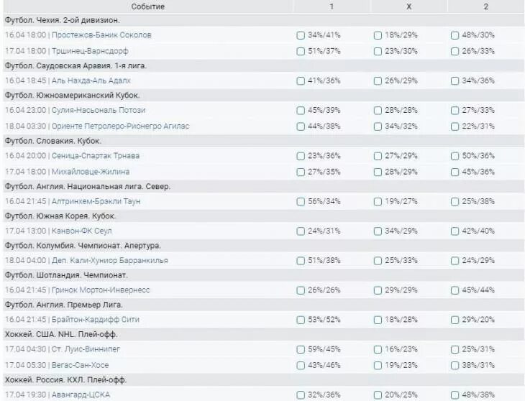Select away win for Аль Нахда-Аль Адалх

pyautogui.click(x=455, y=80)
